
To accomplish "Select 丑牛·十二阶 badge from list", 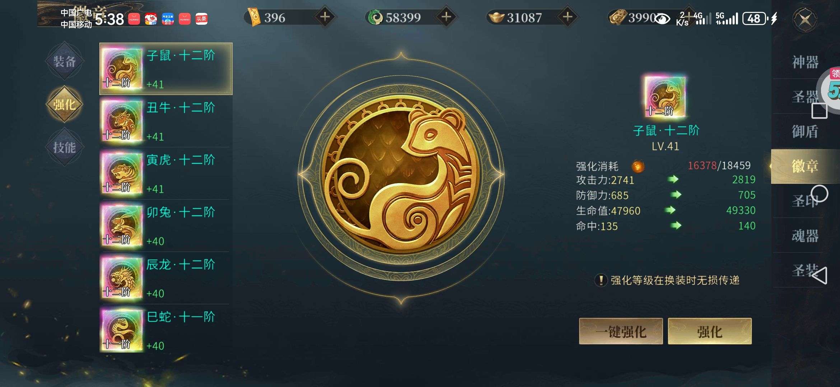I will 165,121.
